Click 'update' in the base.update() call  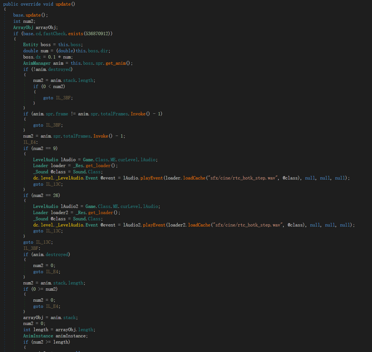[33, 15]
